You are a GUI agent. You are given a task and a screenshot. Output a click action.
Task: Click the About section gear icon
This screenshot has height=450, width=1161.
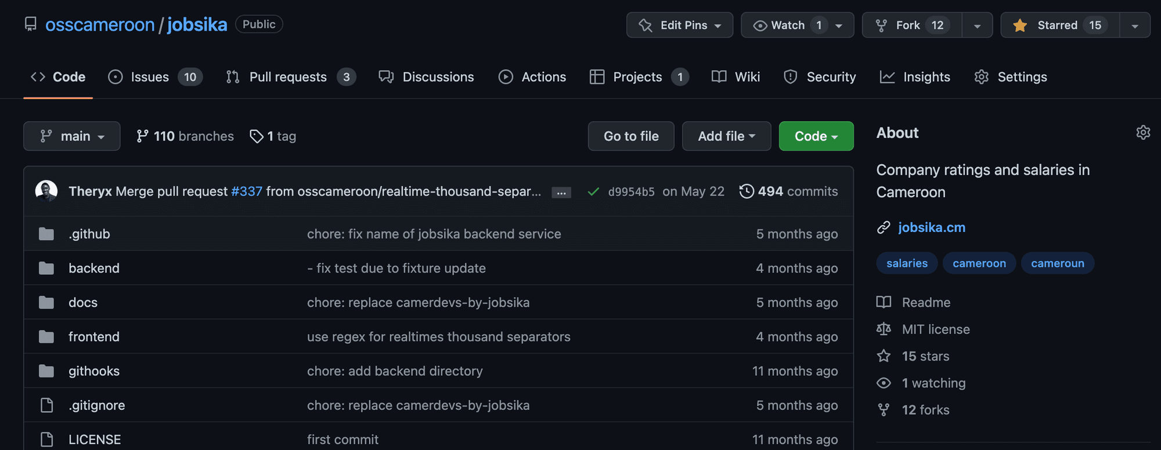click(1143, 132)
